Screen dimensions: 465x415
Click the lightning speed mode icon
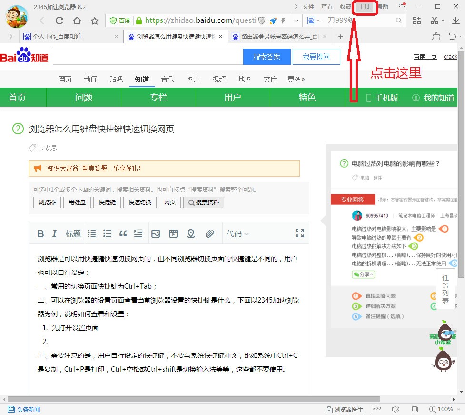pyautogui.click(x=283, y=20)
